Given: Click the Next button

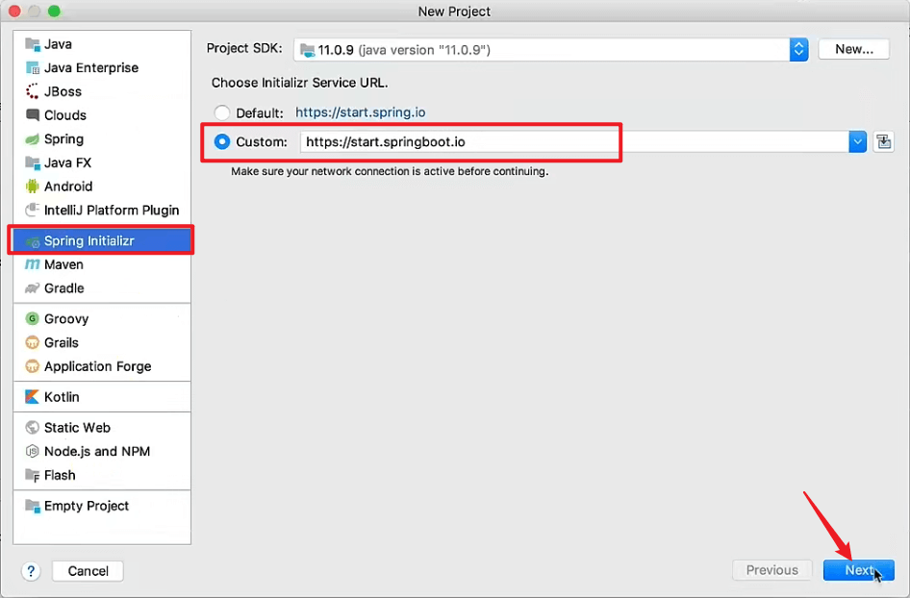Looking at the screenshot, I should [x=858, y=570].
